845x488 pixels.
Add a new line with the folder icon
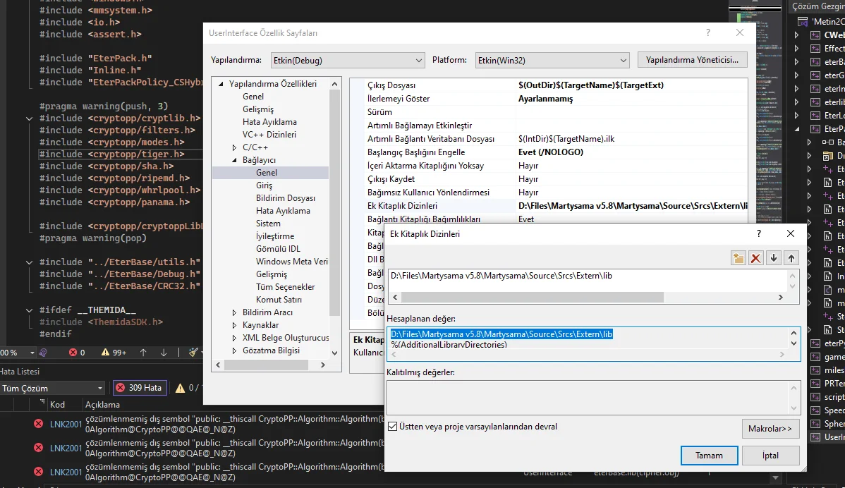point(738,258)
